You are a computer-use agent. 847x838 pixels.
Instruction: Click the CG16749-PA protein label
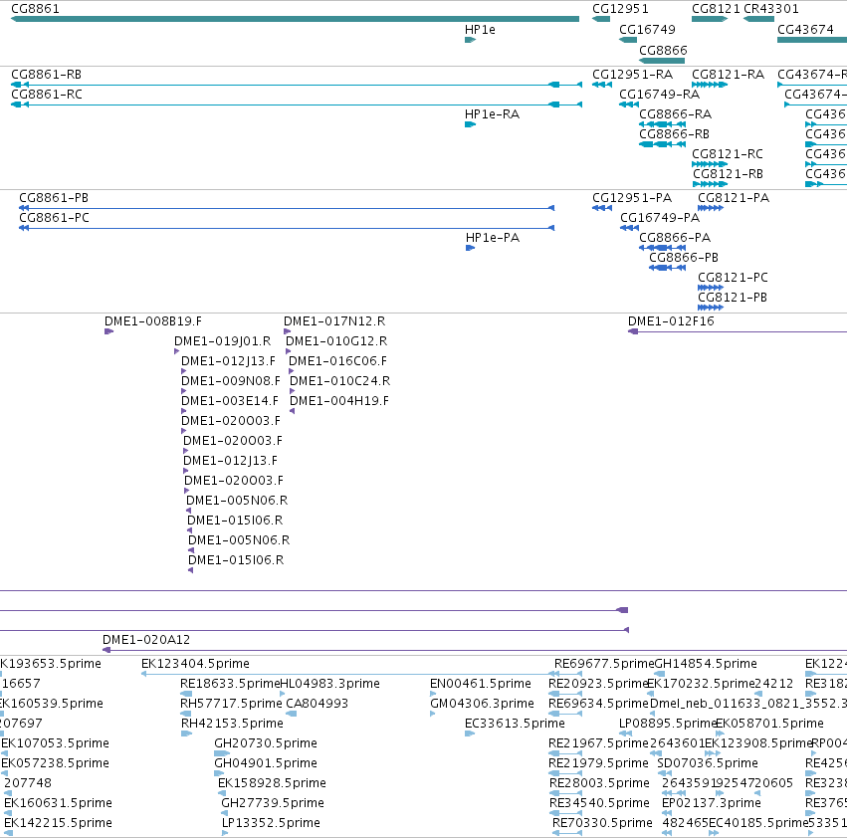pyautogui.click(x=660, y=218)
